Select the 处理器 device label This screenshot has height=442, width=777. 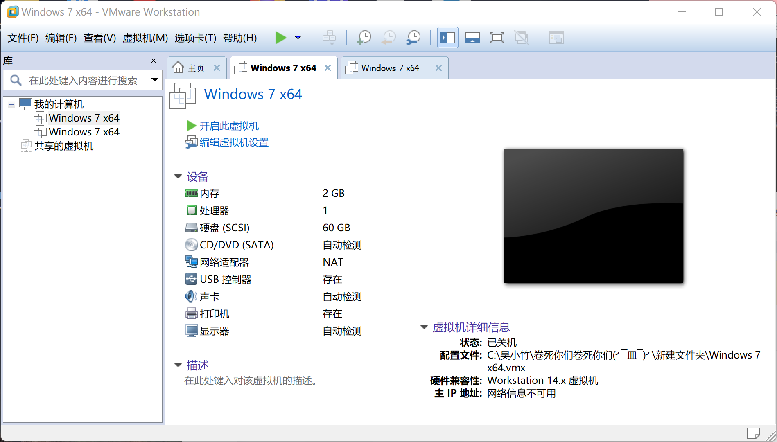tap(215, 211)
